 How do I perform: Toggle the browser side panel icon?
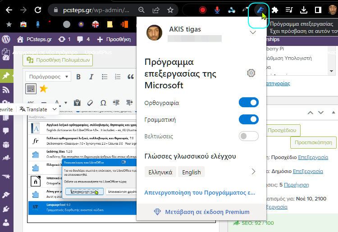tap(318, 10)
